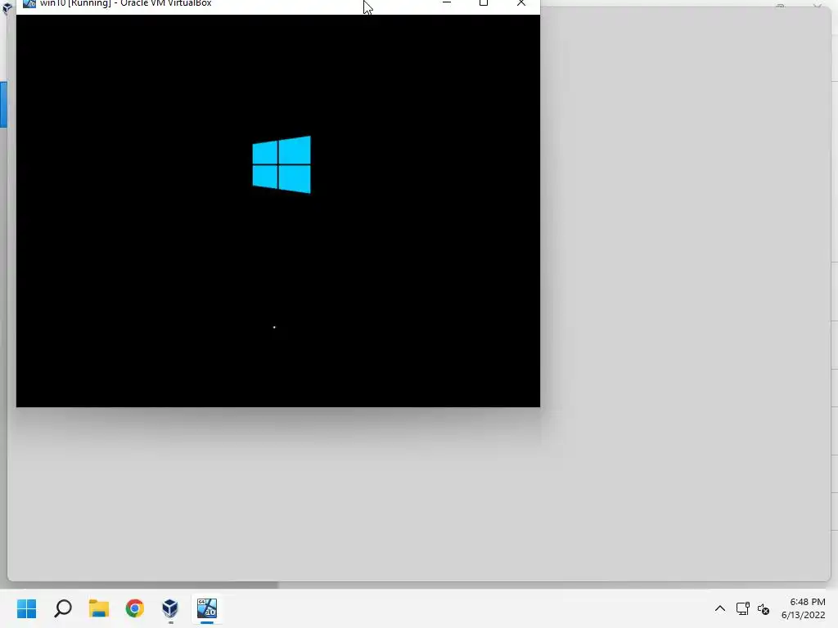The height and width of the screenshot is (628, 838).
Task: Open taskbar Search
Action: (63, 608)
